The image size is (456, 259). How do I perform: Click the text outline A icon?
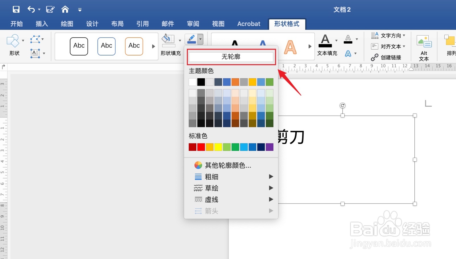pos(348,39)
